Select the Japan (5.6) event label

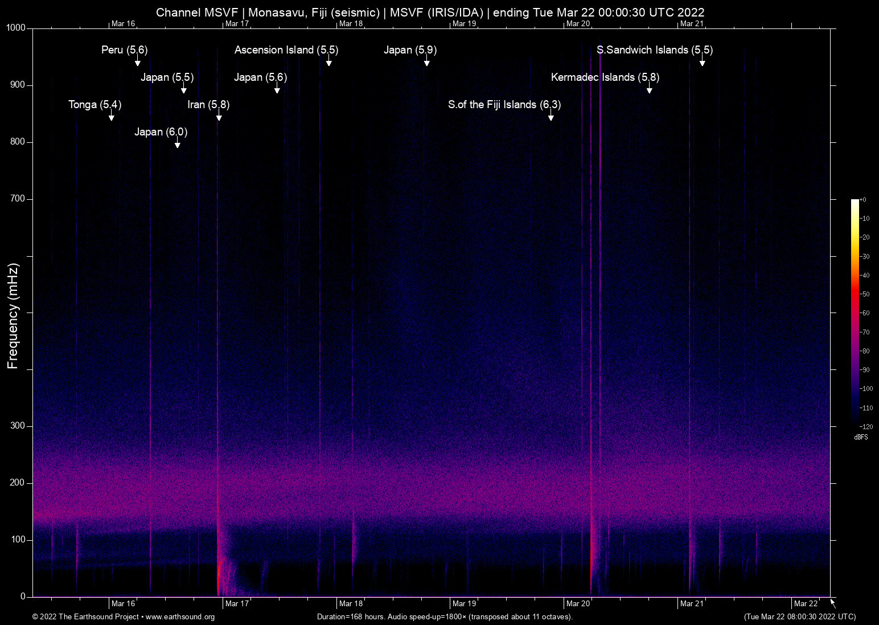tap(260, 77)
